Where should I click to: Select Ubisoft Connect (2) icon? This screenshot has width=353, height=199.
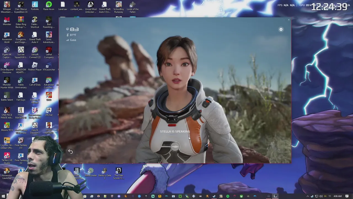tap(35, 53)
